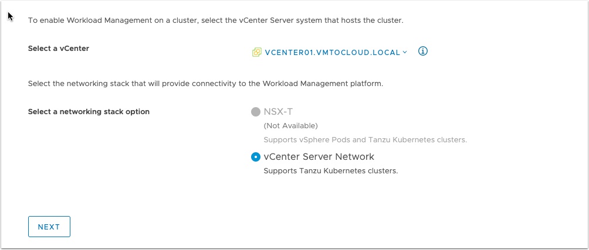Click the "vCenter Server Network" option label
589x250 pixels.
click(319, 157)
